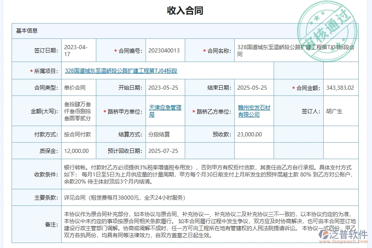Select the 合同类型 value 单价合同
The width and height of the screenshot is (372, 248).
[x=75, y=87]
